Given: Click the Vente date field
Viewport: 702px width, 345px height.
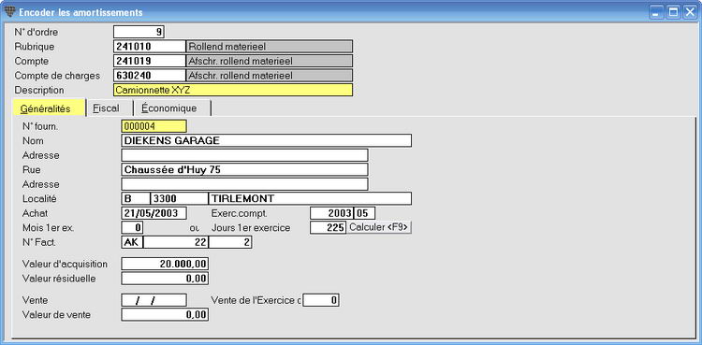Looking at the screenshot, I should click(154, 300).
